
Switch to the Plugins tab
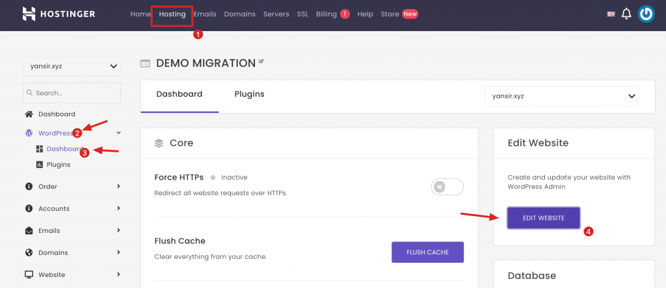coord(249,94)
